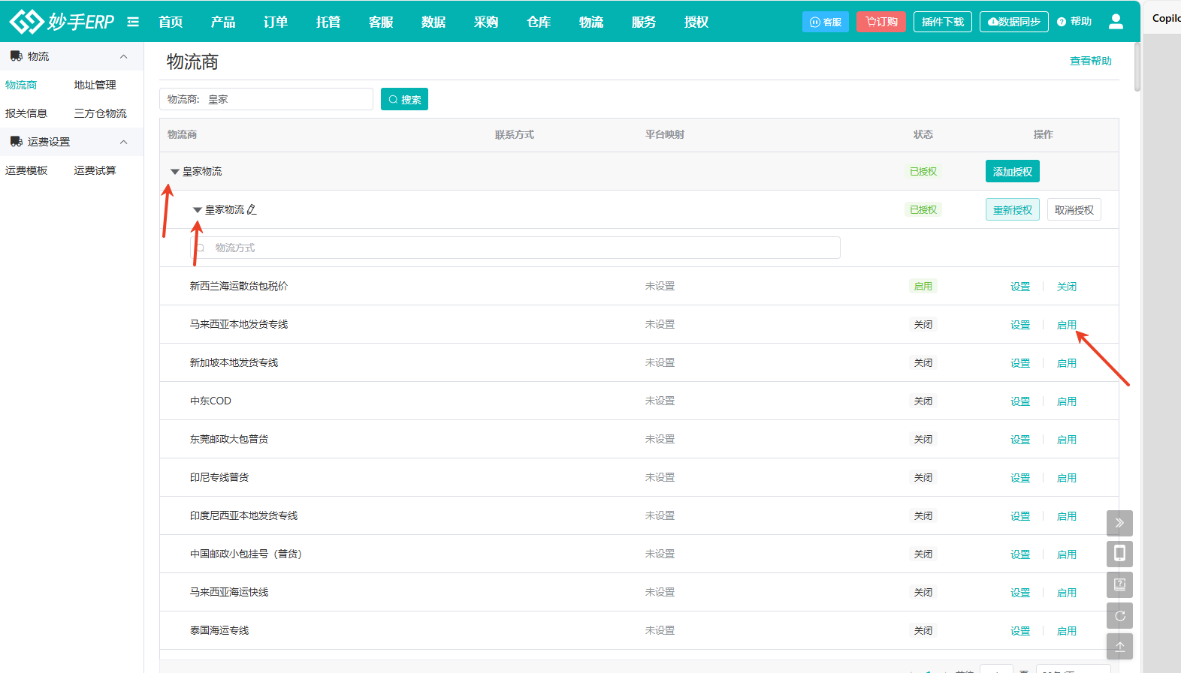Open the 产品 top menu
Viewport: 1181px width, 673px height.
[223, 22]
